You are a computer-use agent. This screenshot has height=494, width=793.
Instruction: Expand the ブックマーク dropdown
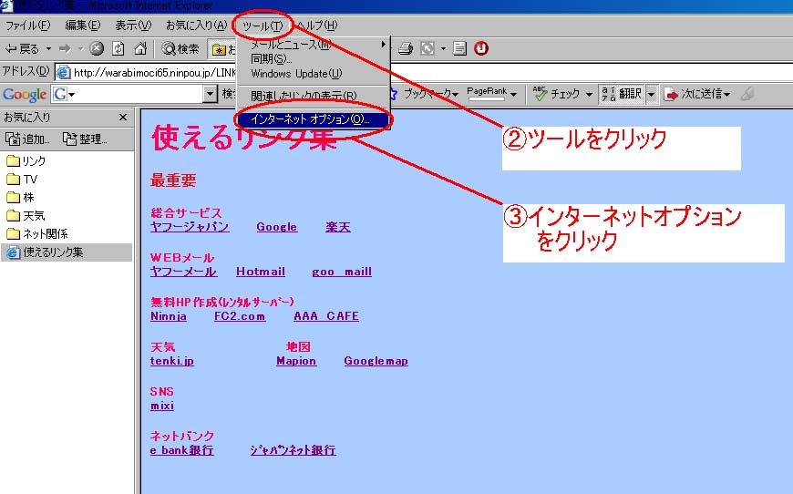[456, 95]
